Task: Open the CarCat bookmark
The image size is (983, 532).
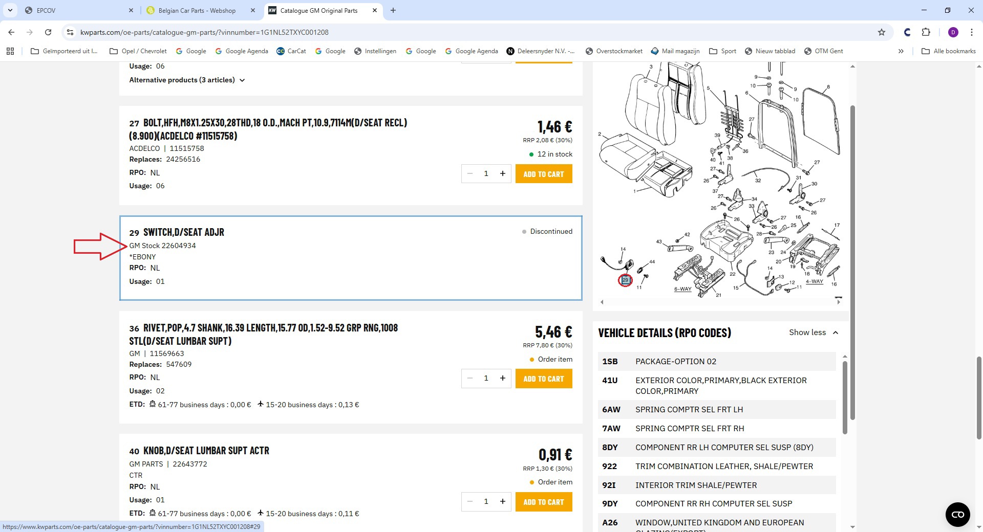Action: [x=291, y=51]
